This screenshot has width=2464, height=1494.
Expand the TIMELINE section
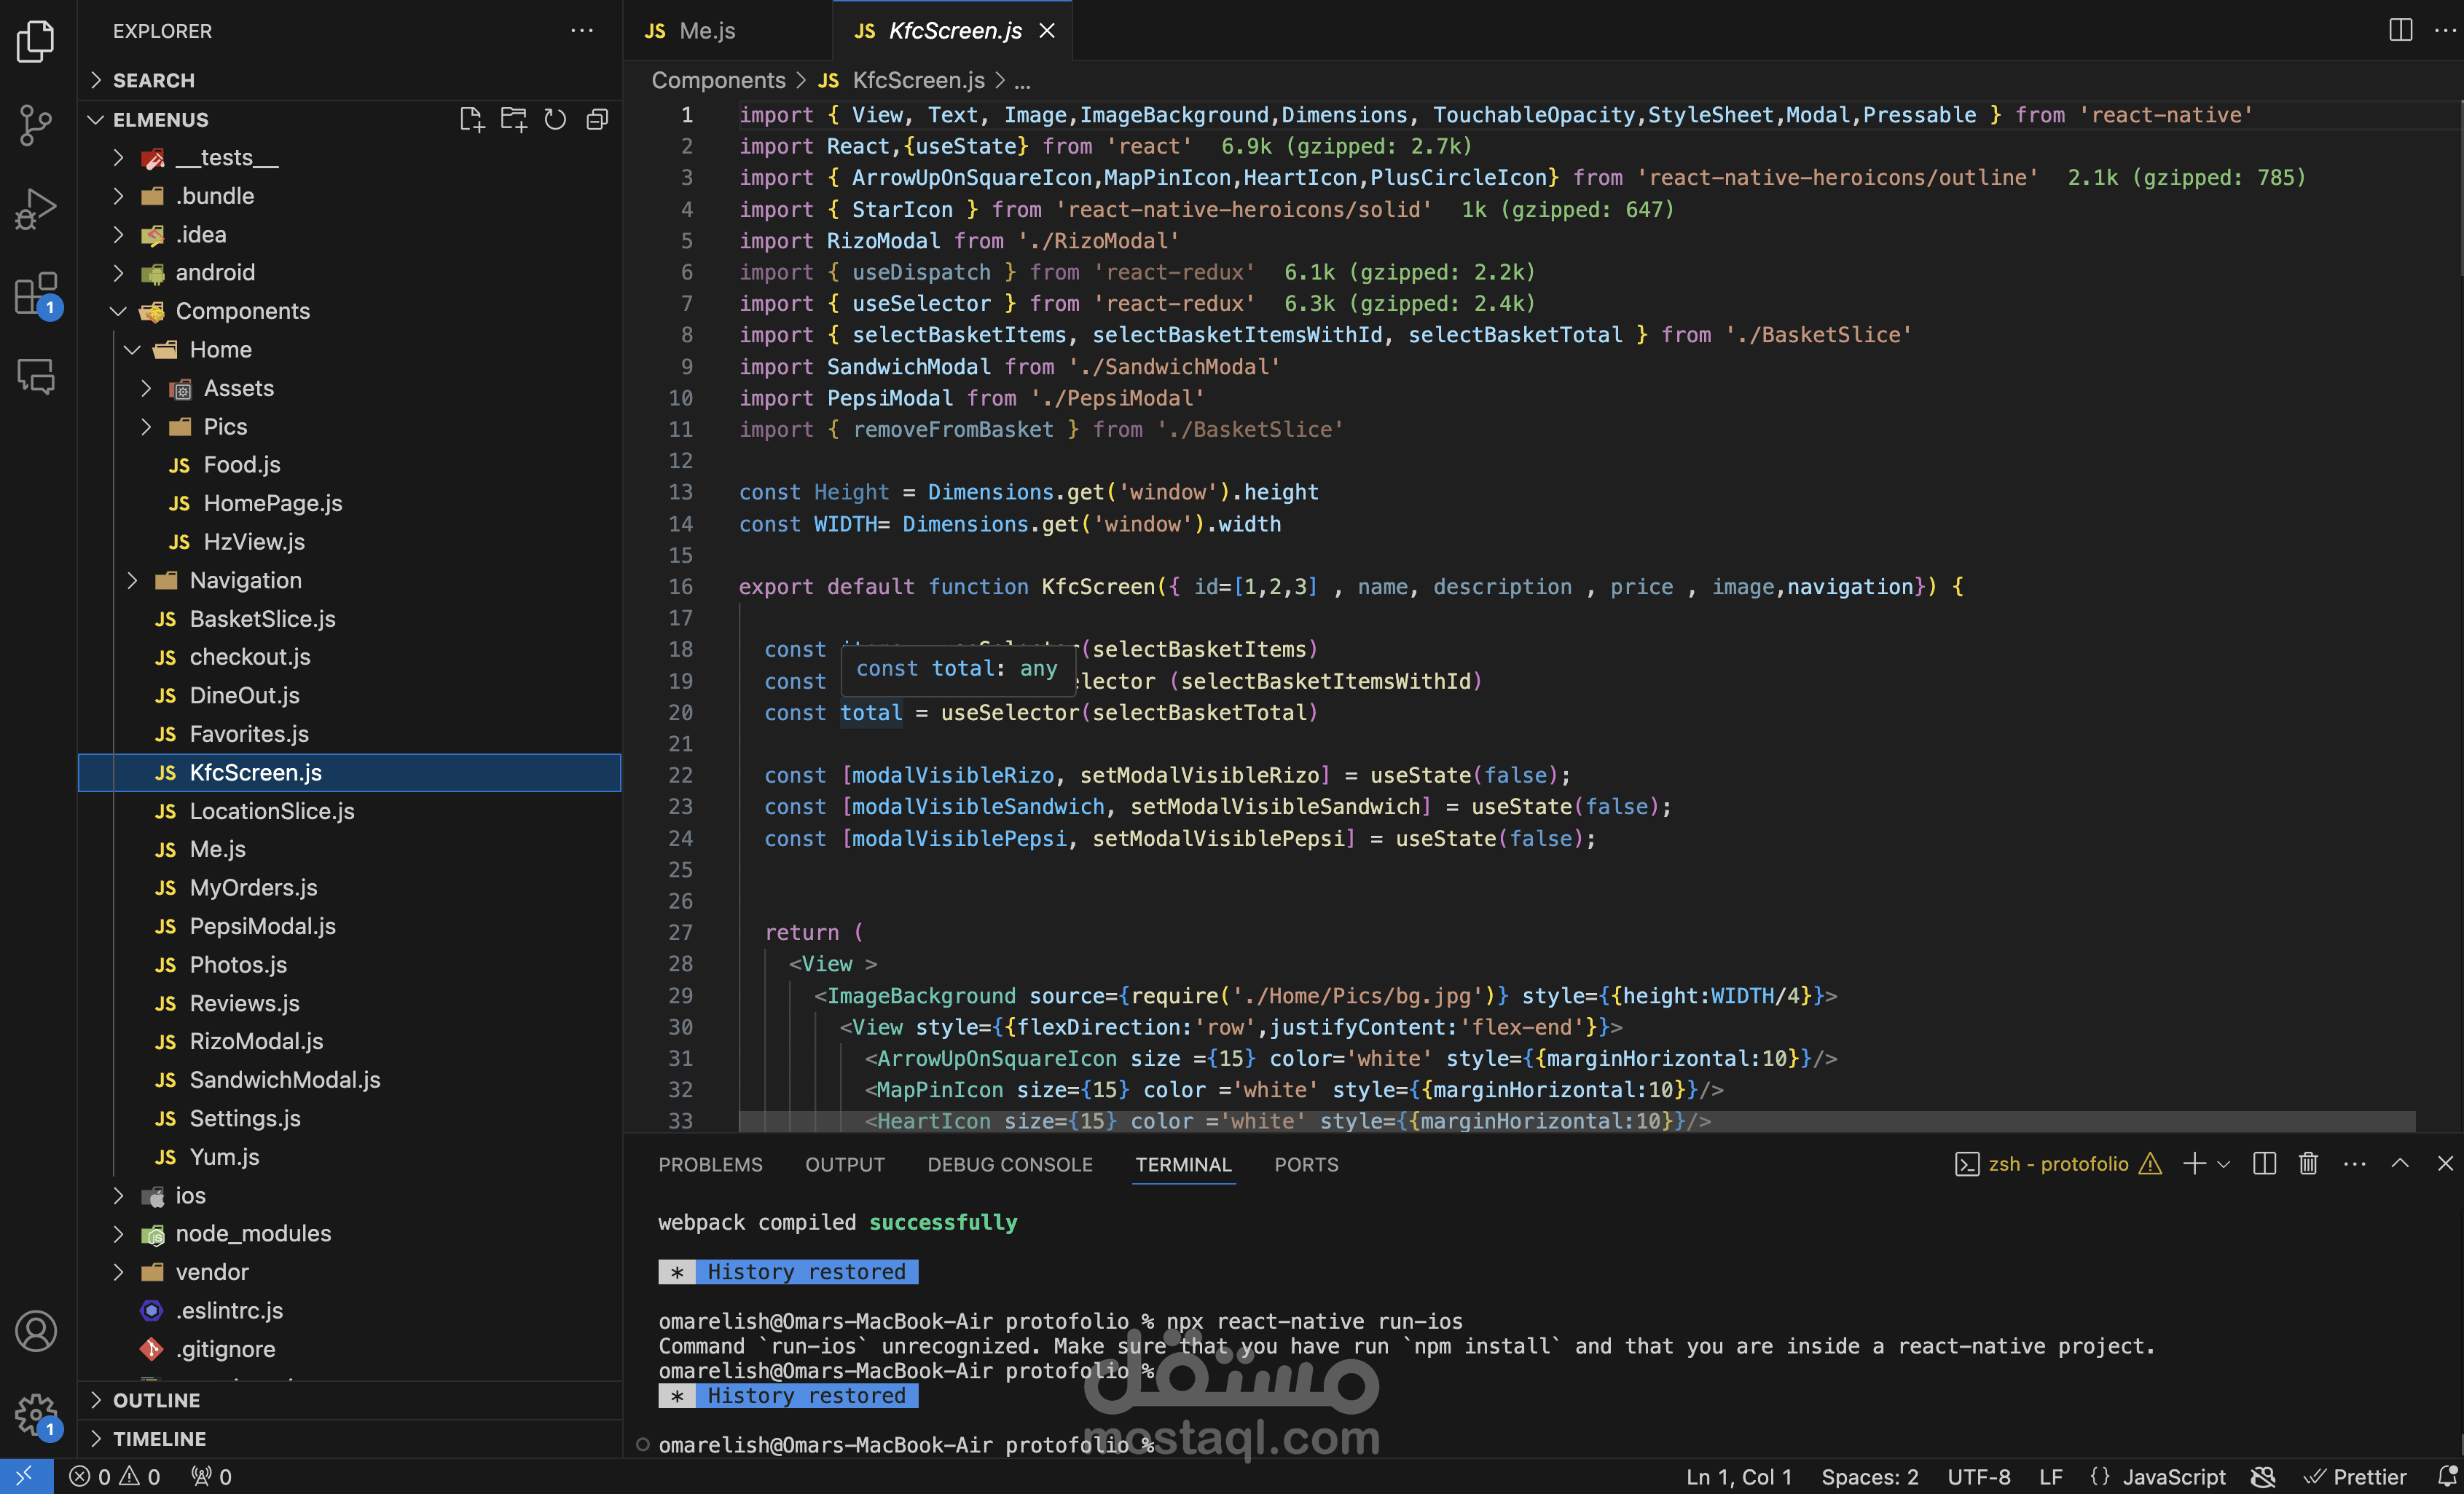point(350,1439)
